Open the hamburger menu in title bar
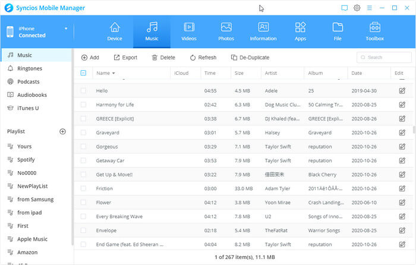416x265 pixels. pos(369,8)
